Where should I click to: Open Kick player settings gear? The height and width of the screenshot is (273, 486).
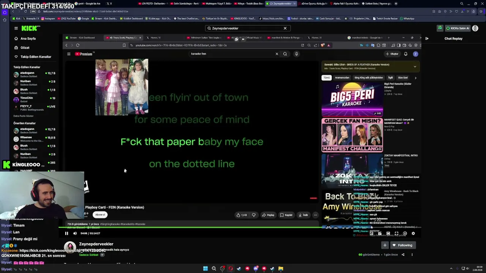(413, 234)
